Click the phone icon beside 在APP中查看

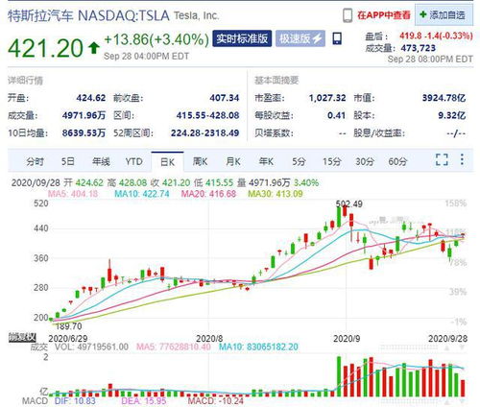348,15
